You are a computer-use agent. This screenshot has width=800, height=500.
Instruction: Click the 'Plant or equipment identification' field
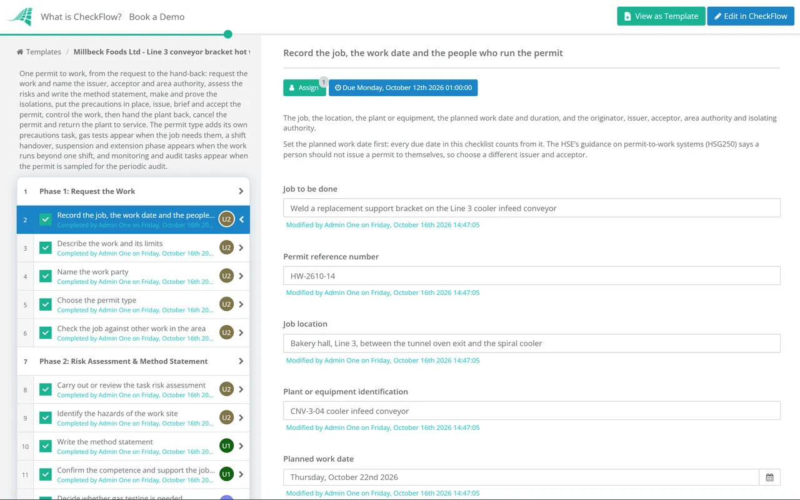[x=532, y=411]
